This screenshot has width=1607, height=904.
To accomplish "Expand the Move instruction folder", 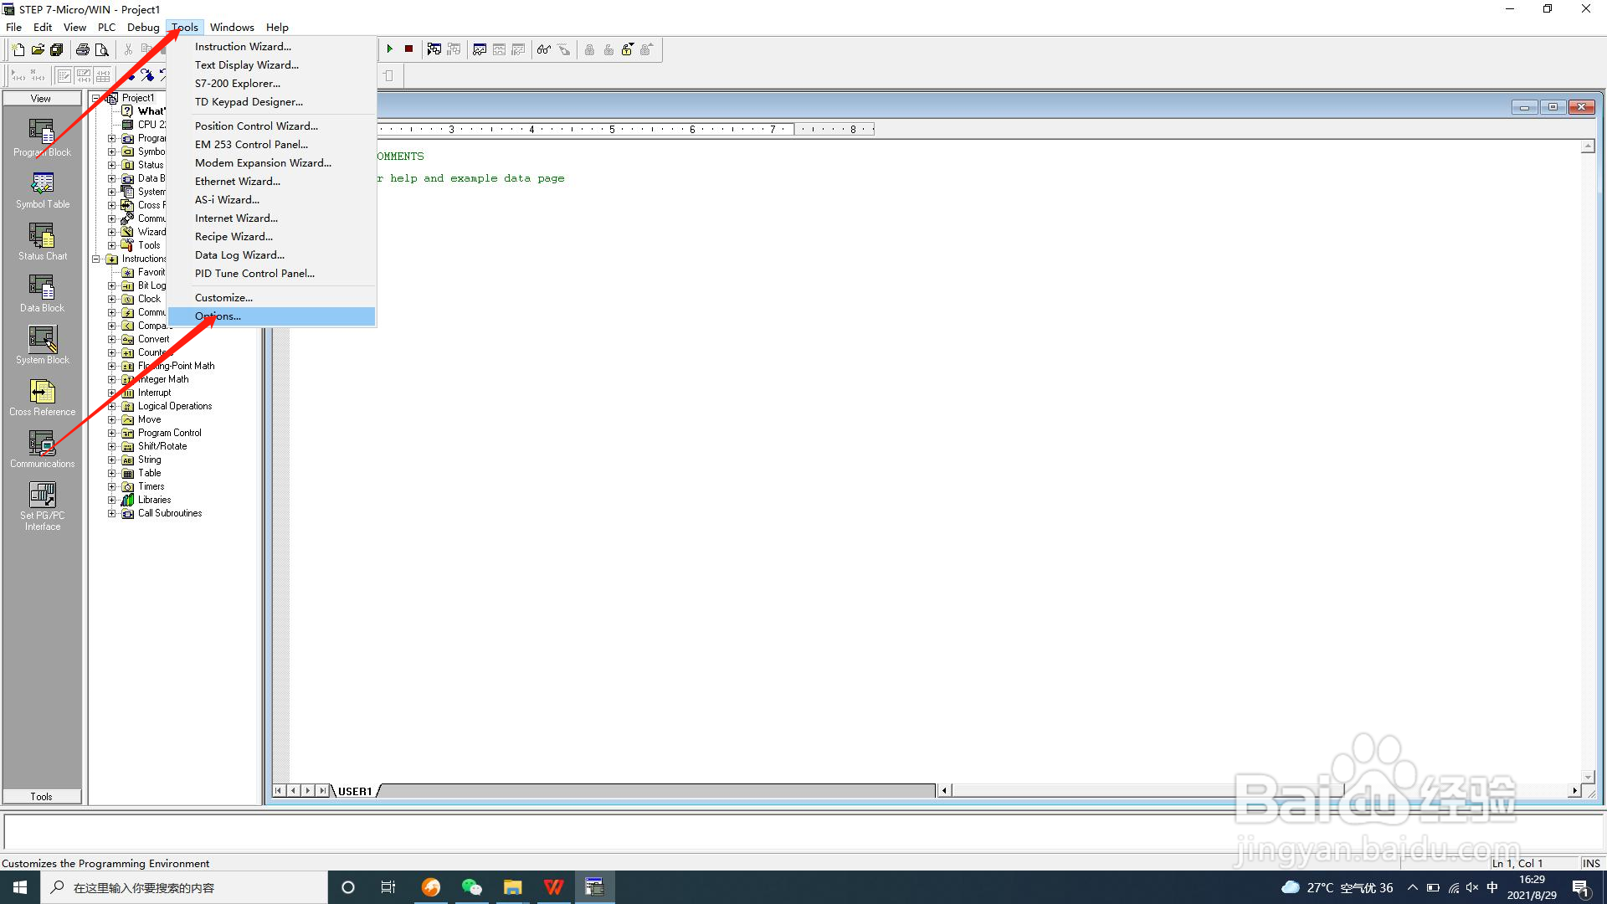I will tap(111, 419).
